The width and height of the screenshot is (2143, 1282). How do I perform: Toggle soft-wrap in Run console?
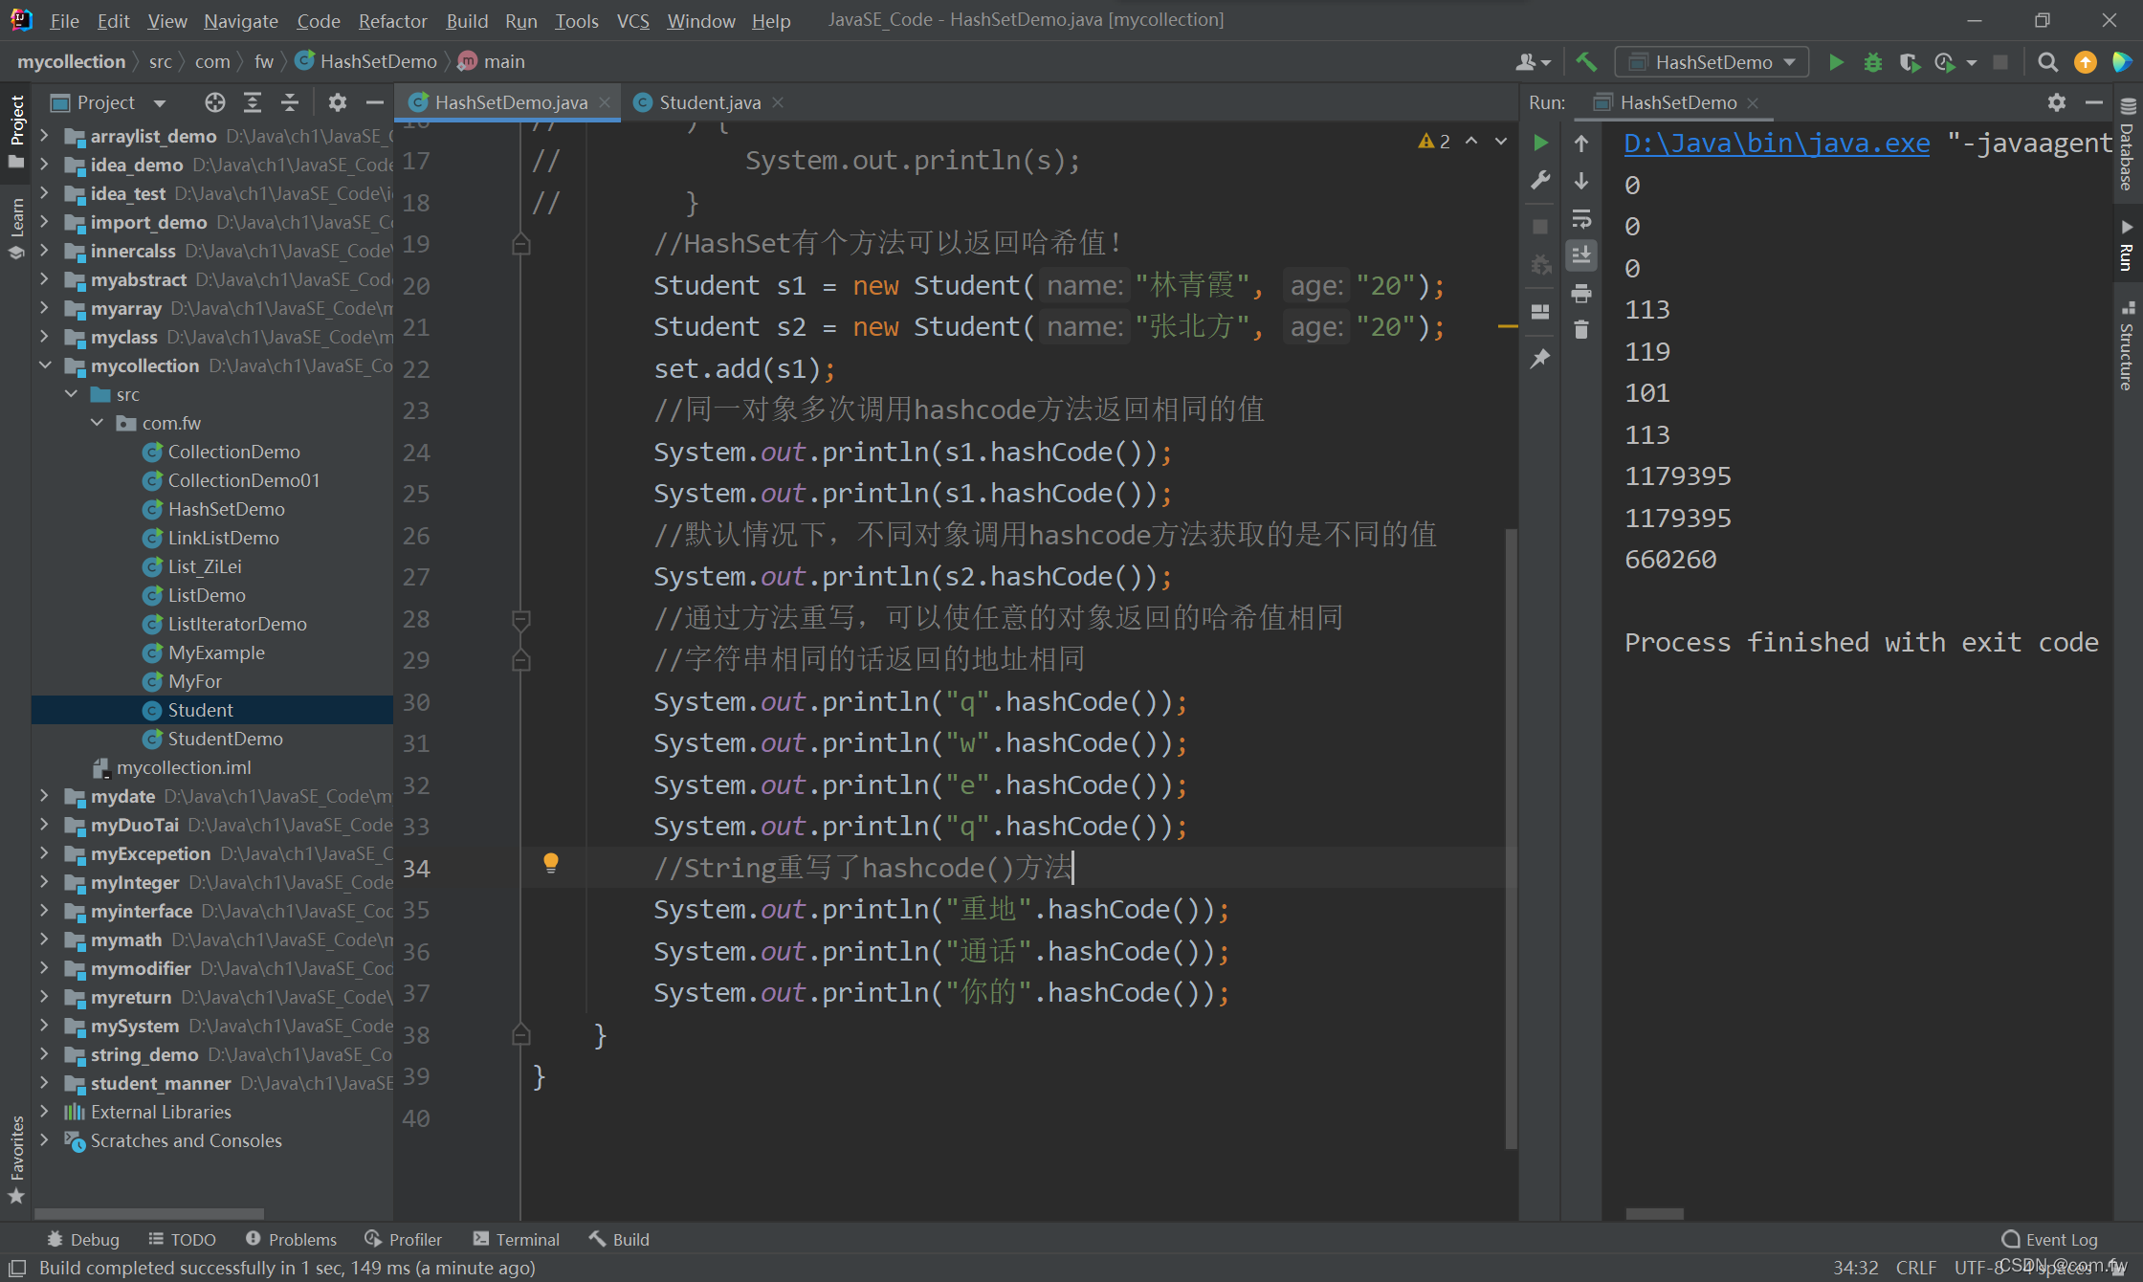click(x=1581, y=219)
